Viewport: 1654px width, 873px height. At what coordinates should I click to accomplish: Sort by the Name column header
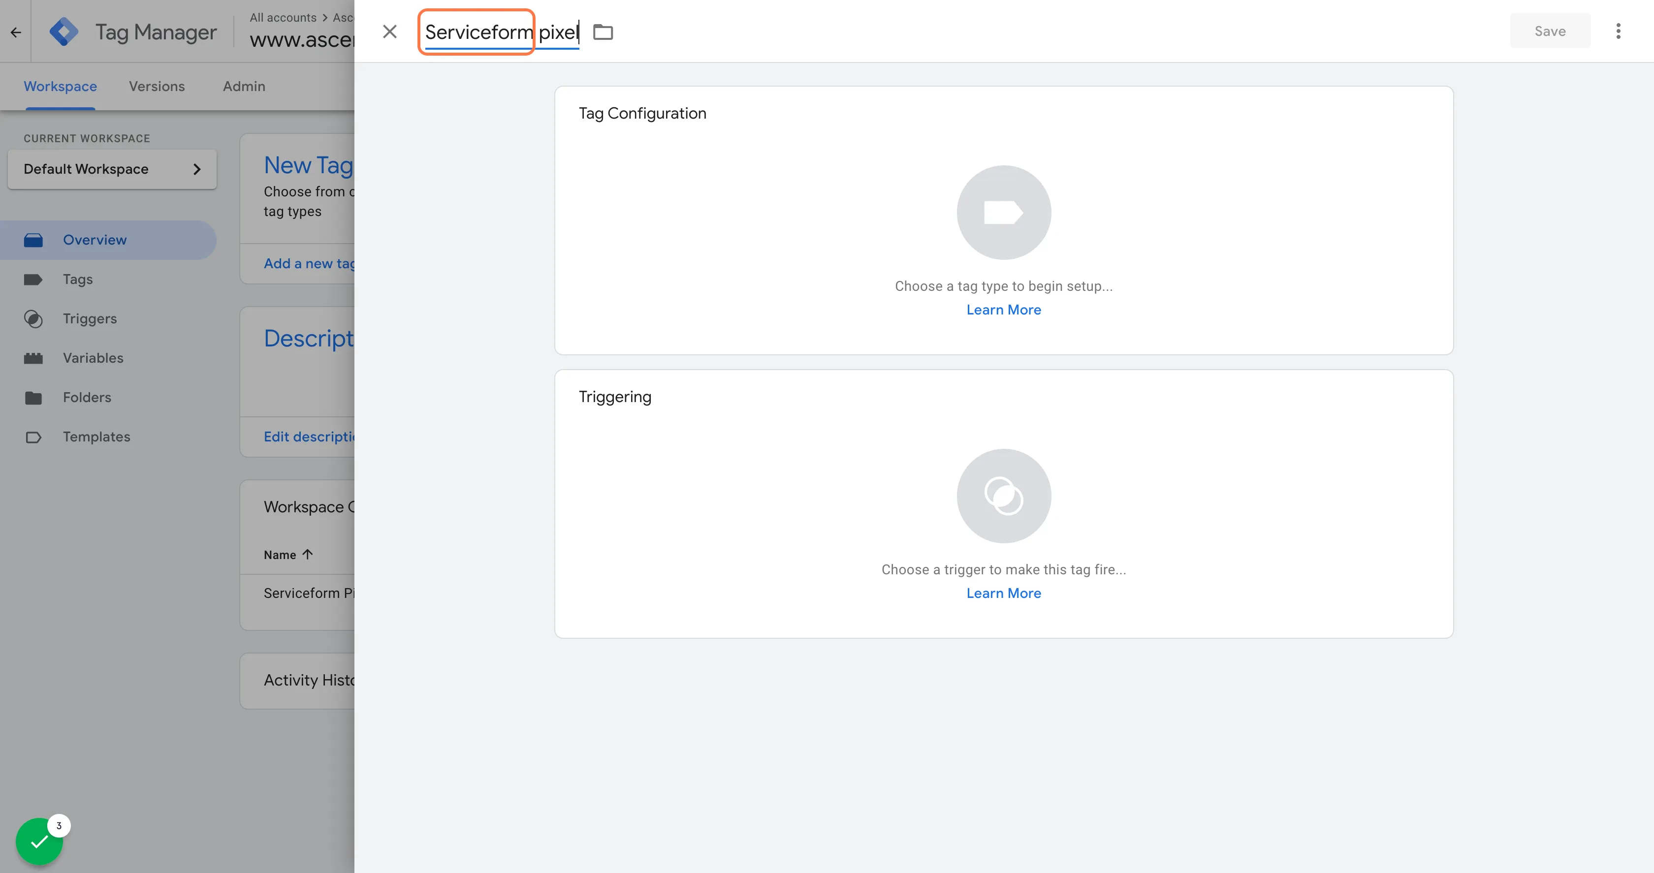pyautogui.click(x=287, y=555)
